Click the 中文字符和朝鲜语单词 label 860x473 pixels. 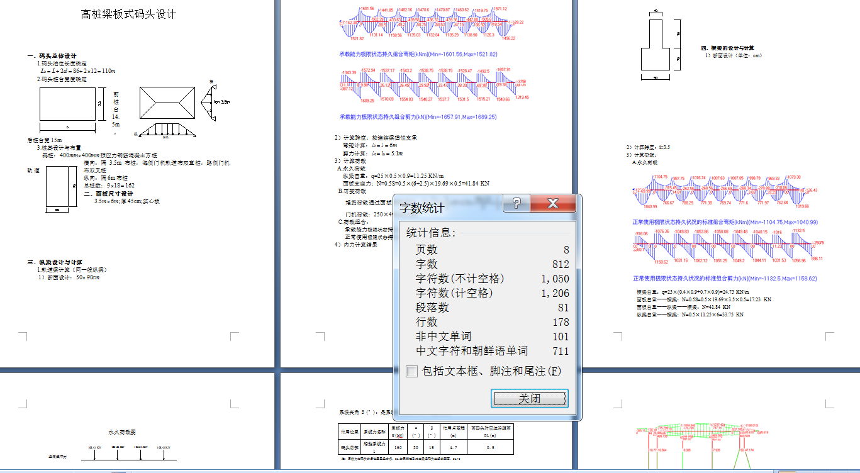pyautogui.click(x=472, y=351)
